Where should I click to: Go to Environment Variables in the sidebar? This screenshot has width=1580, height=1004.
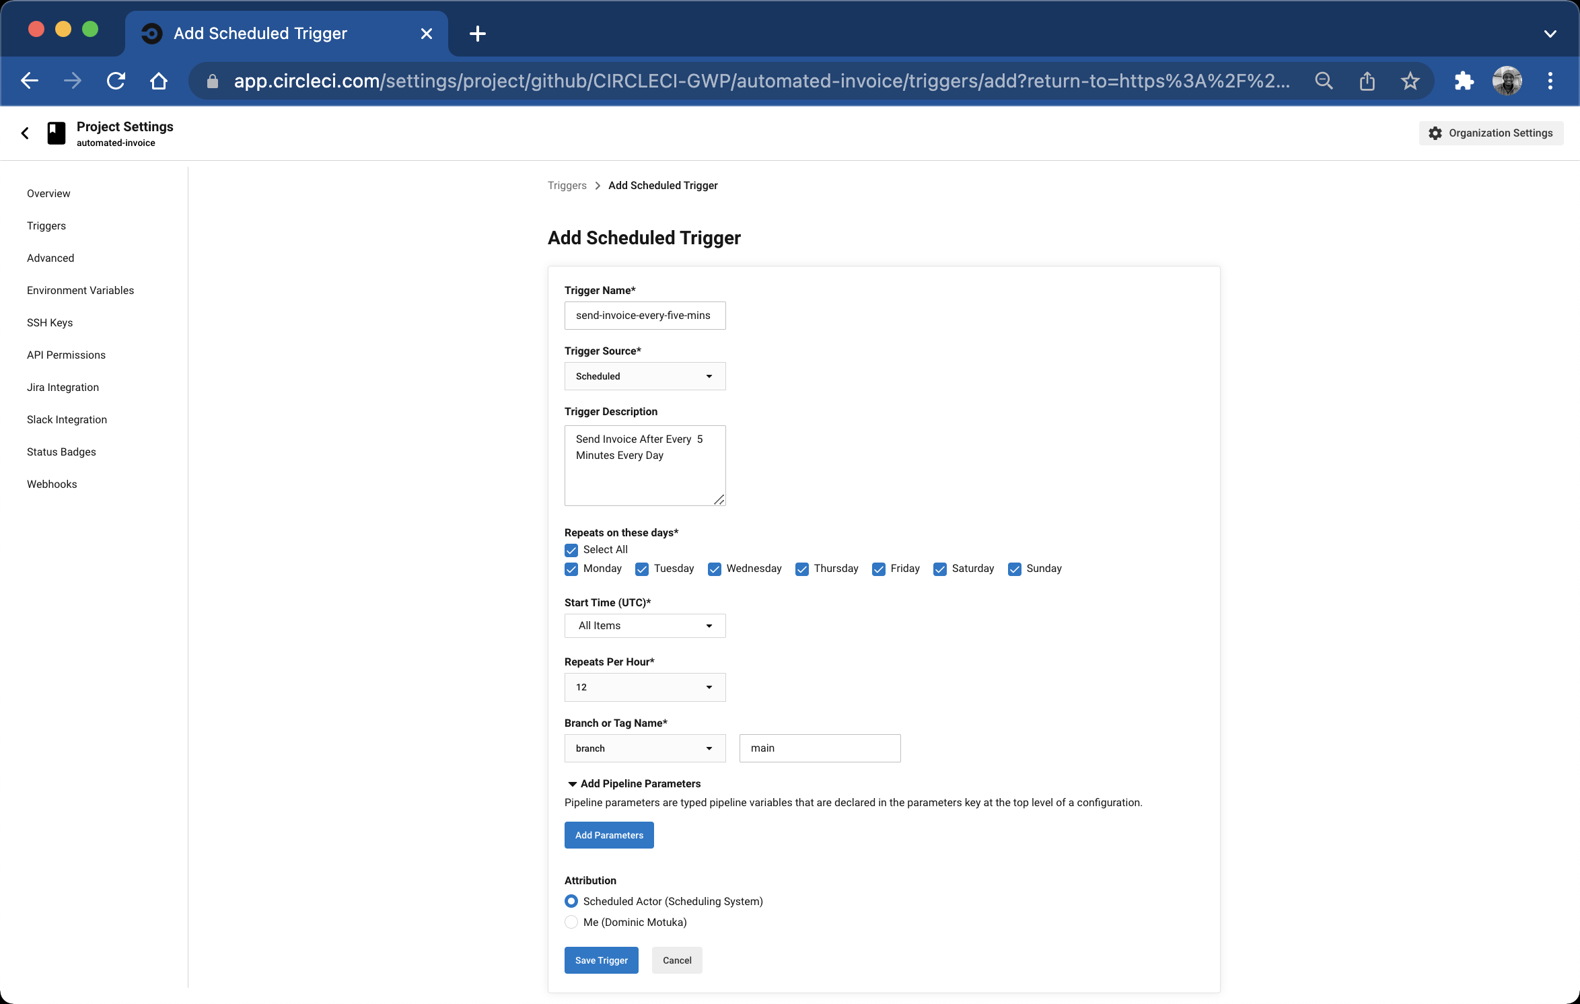(80, 290)
